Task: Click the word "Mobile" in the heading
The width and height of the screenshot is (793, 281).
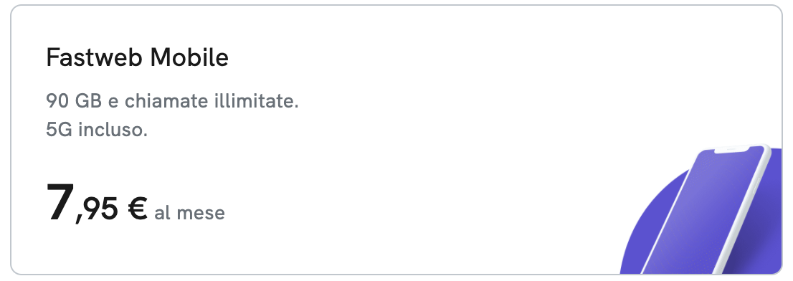Action: point(190,57)
